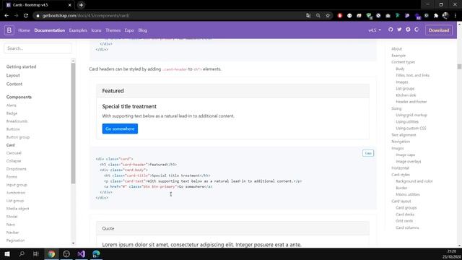Jump to Kitchen sink in the contents
462x260 pixels.
pyautogui.click(x=406, y=95)
